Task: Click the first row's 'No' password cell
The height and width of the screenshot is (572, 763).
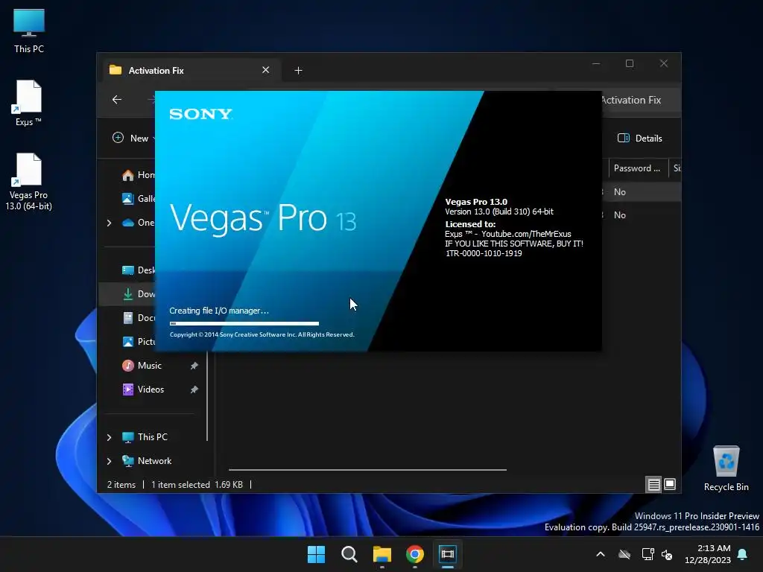Action: (x=619, y=192)
